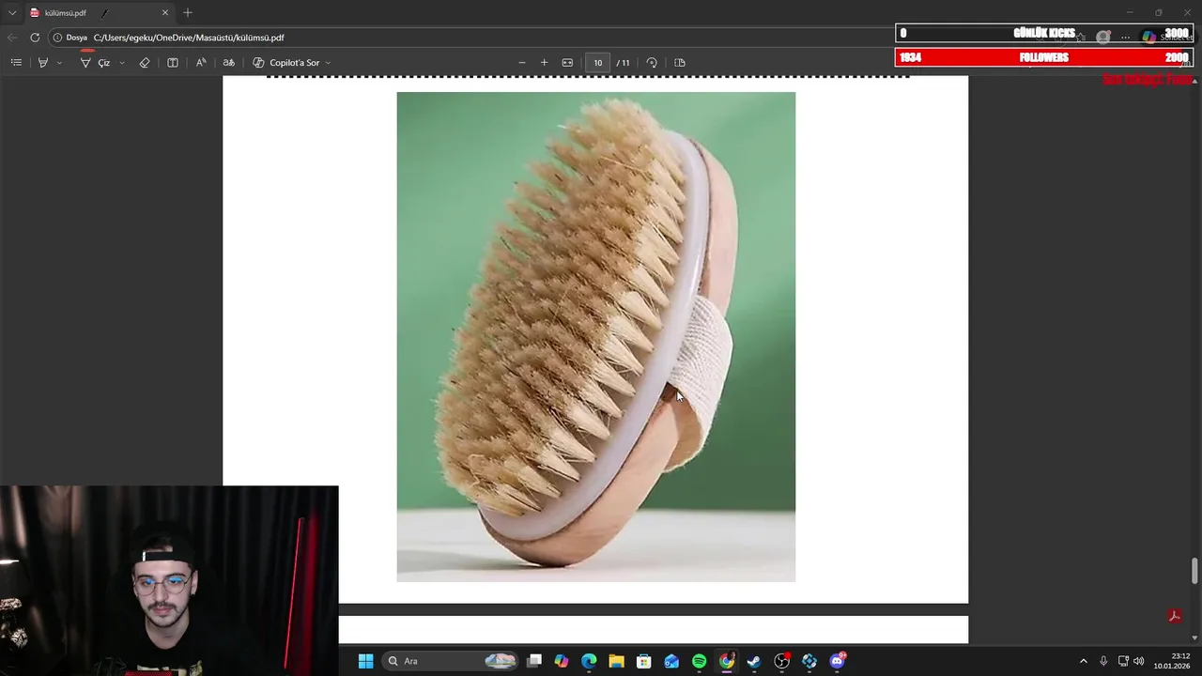Image resolution: width=1202 pixels, height=676 pixels.
Task: Reload the page with the refresh button
Action: click(x=35, y=38)
